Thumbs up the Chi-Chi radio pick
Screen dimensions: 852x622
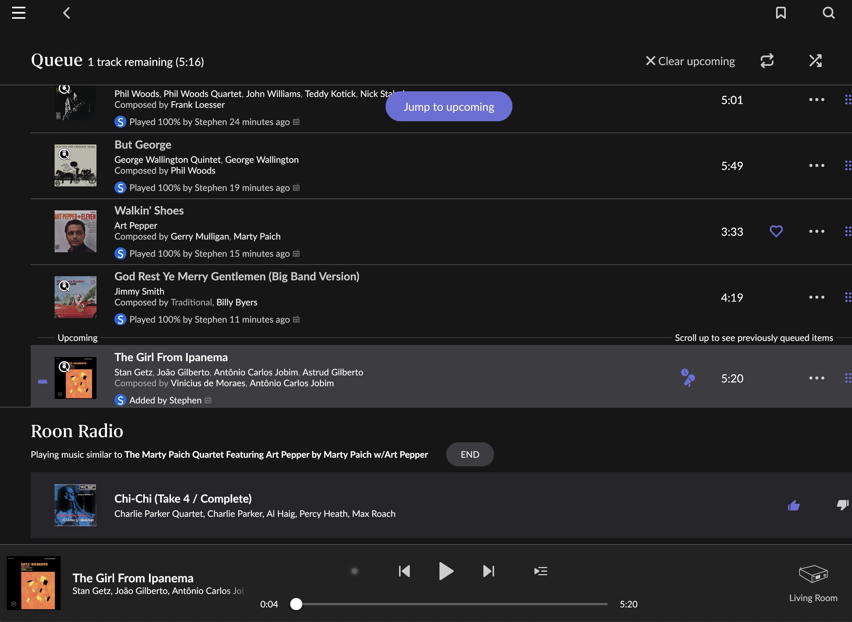point(793,505)
